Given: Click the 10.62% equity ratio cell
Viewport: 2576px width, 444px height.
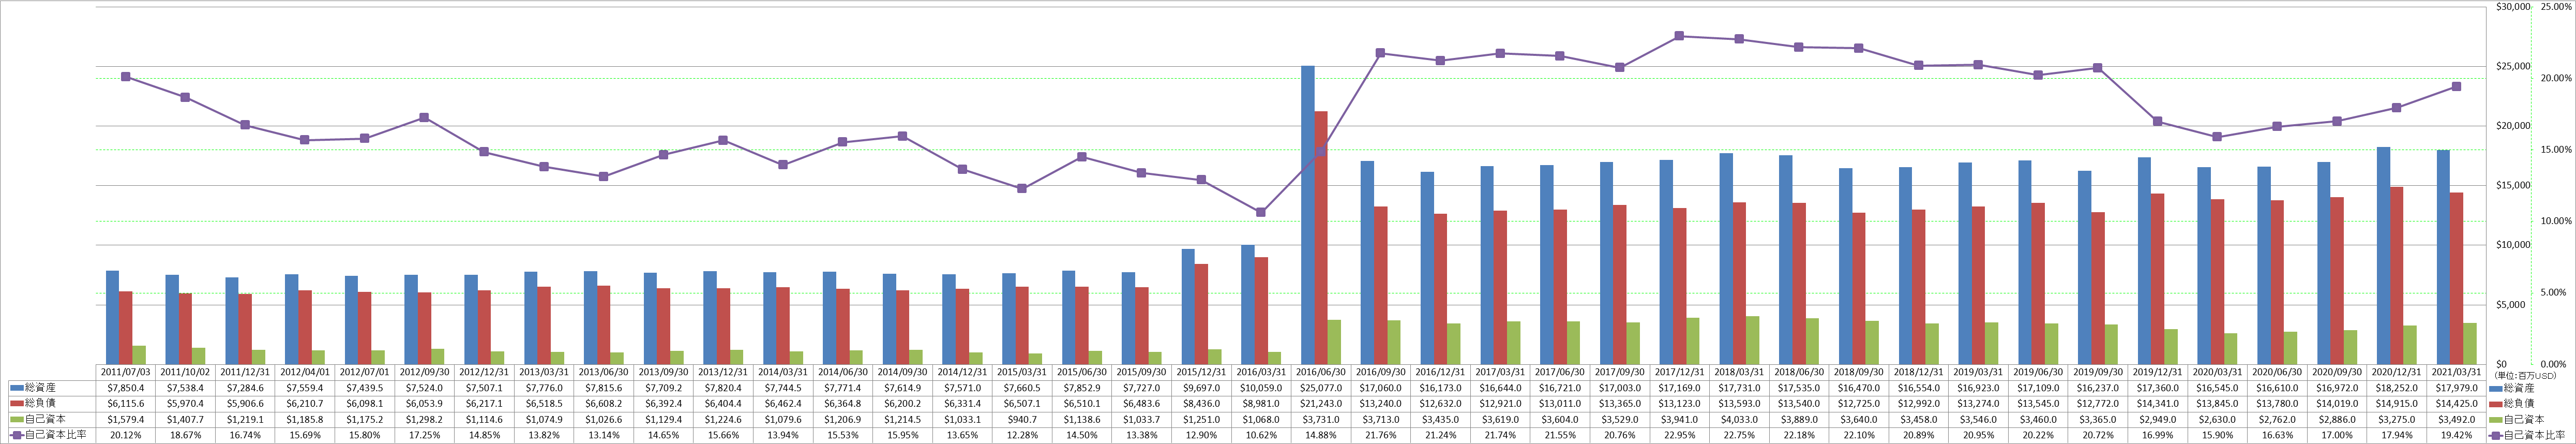Looking at the screenshot, I should pyautogui.click(x=1262, y=435).
